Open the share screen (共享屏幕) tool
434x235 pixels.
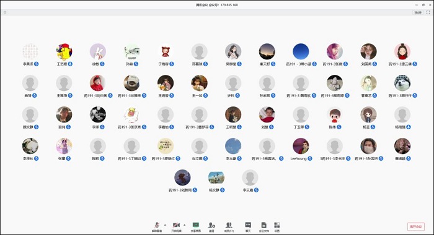tap(196, 227)
